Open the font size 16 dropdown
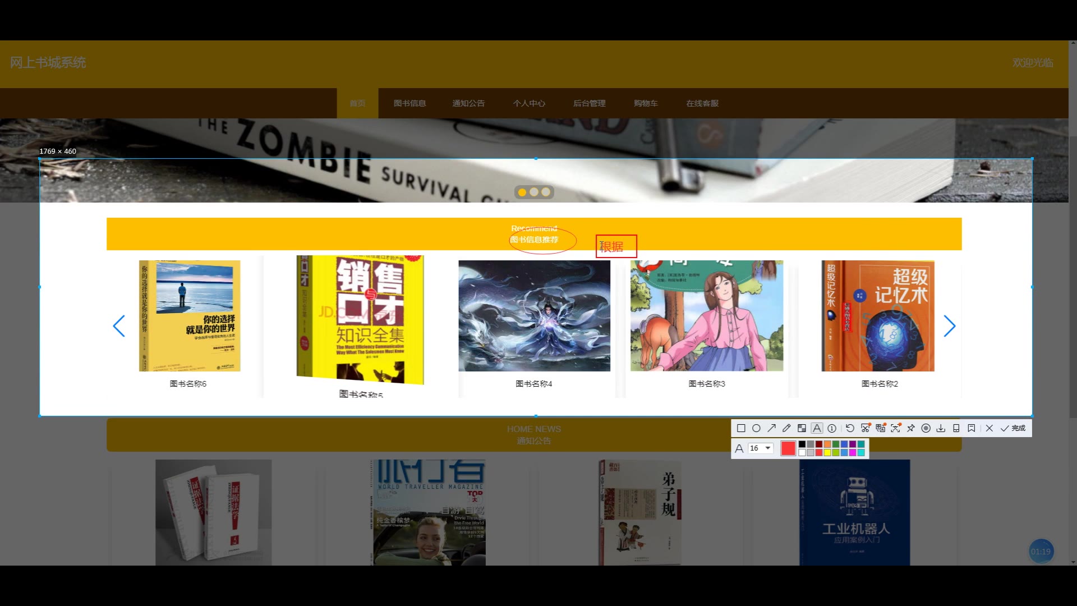 (x=761, y=448)
